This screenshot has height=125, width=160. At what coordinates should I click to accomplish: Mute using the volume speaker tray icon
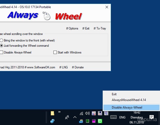[87, 114]
